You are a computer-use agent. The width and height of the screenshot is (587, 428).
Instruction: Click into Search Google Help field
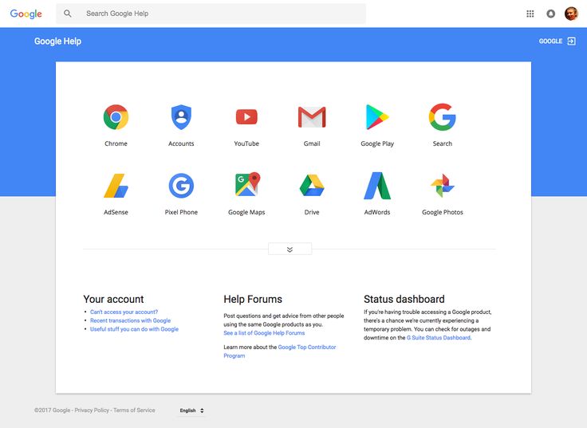(x=211, y=14)
